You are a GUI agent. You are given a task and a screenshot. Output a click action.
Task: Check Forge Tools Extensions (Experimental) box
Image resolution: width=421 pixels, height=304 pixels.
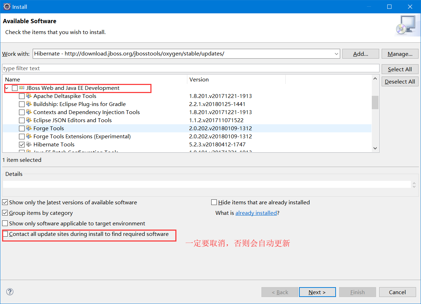click(22, 136)
